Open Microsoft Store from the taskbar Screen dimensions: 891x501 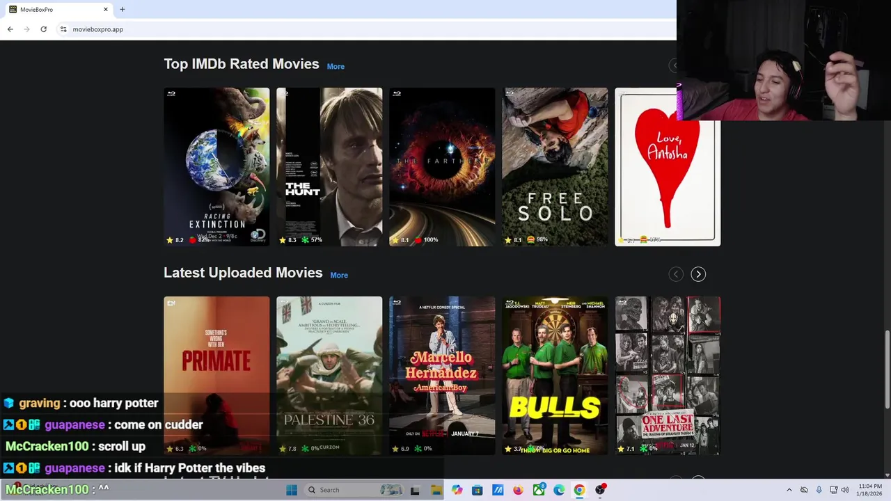pos(477,490)
